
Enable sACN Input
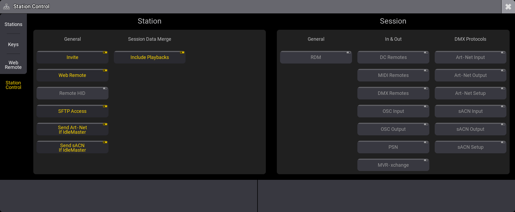coord(470,111)
